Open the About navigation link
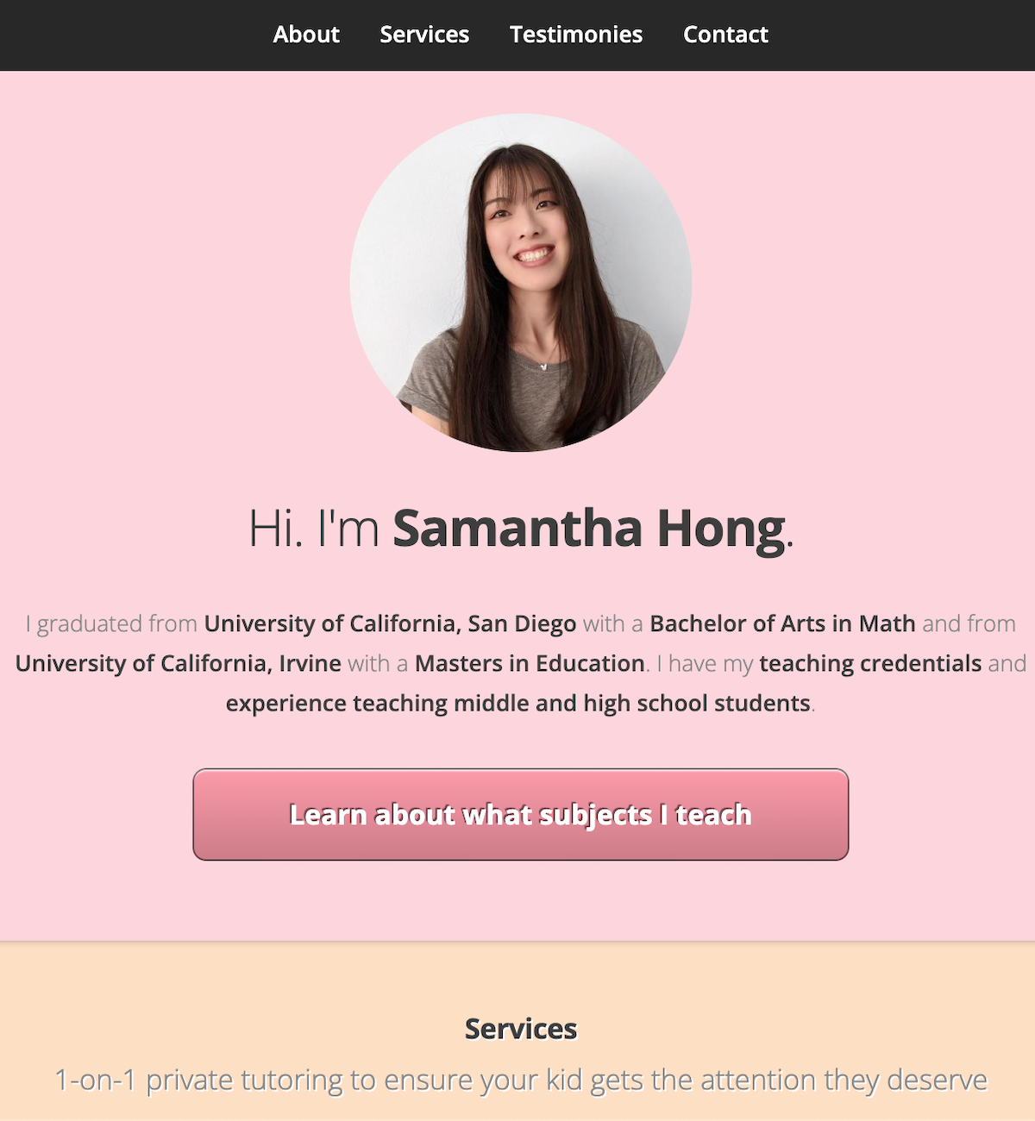This screenshot has width=1035, height=1121. coord(306,34)
